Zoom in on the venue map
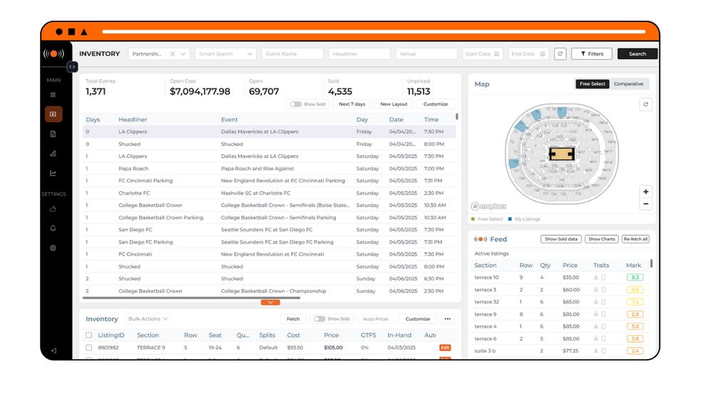Viewport: 713px width, 401px height. click(x=646, y=192)
